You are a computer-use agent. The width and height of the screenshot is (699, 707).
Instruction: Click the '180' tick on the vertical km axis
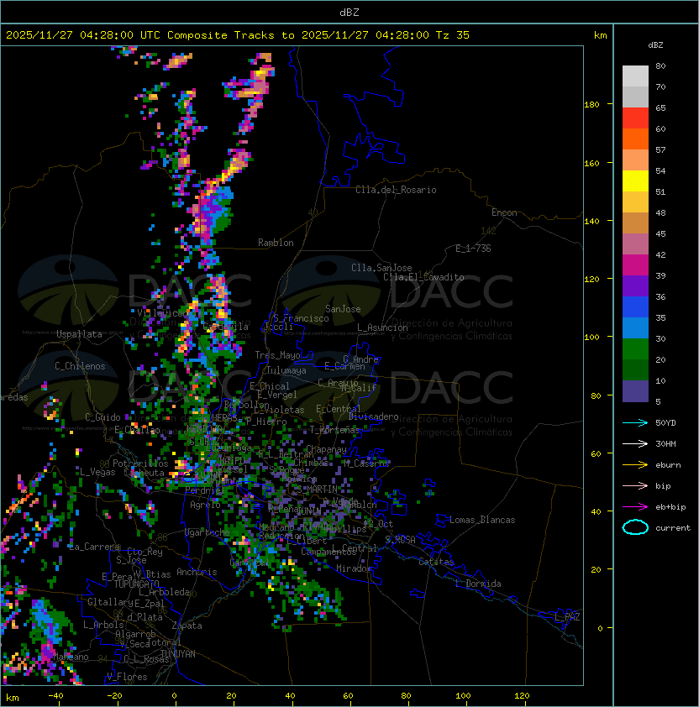(591, 105)
